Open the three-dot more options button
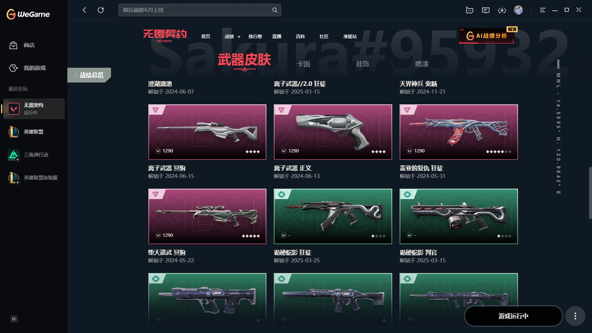Screen dimensions: 592x333 coord(575,316)
